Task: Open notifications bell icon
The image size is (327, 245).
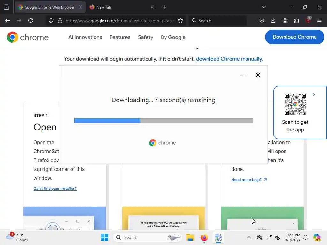Action: [x=305, y=237]
